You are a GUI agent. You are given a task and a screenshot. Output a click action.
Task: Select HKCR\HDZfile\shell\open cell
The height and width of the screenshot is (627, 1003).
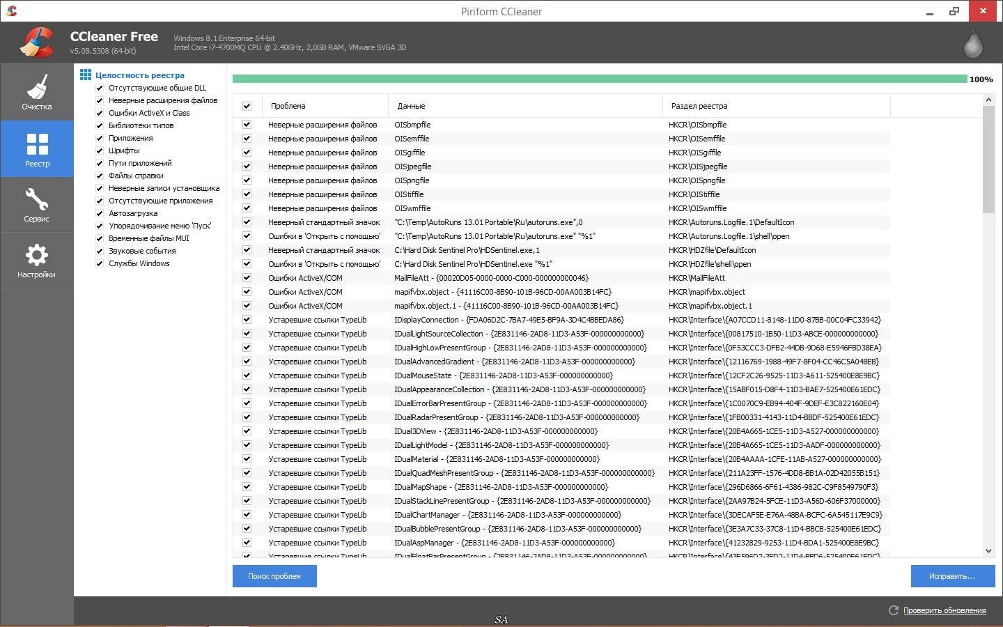click(710, 264)
